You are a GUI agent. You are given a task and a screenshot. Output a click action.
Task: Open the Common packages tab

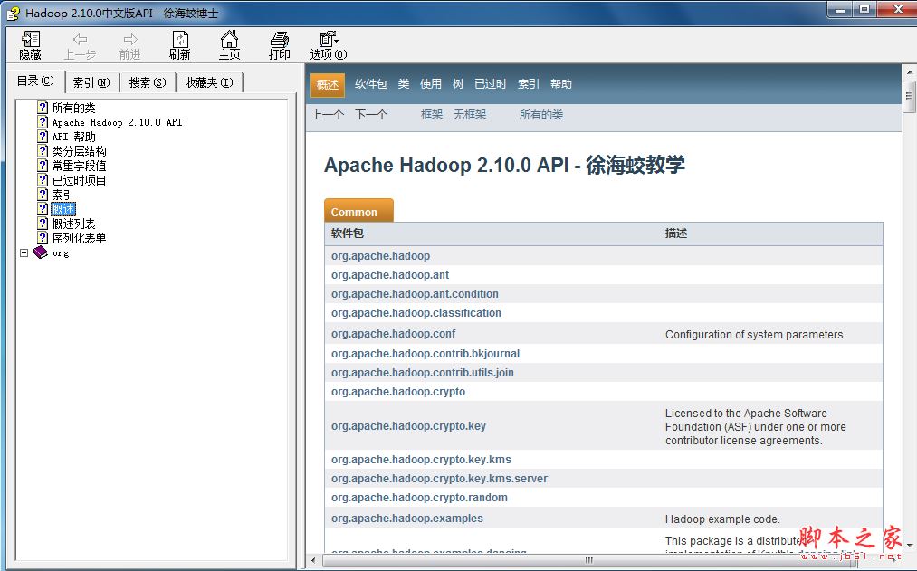pos(358,212)
